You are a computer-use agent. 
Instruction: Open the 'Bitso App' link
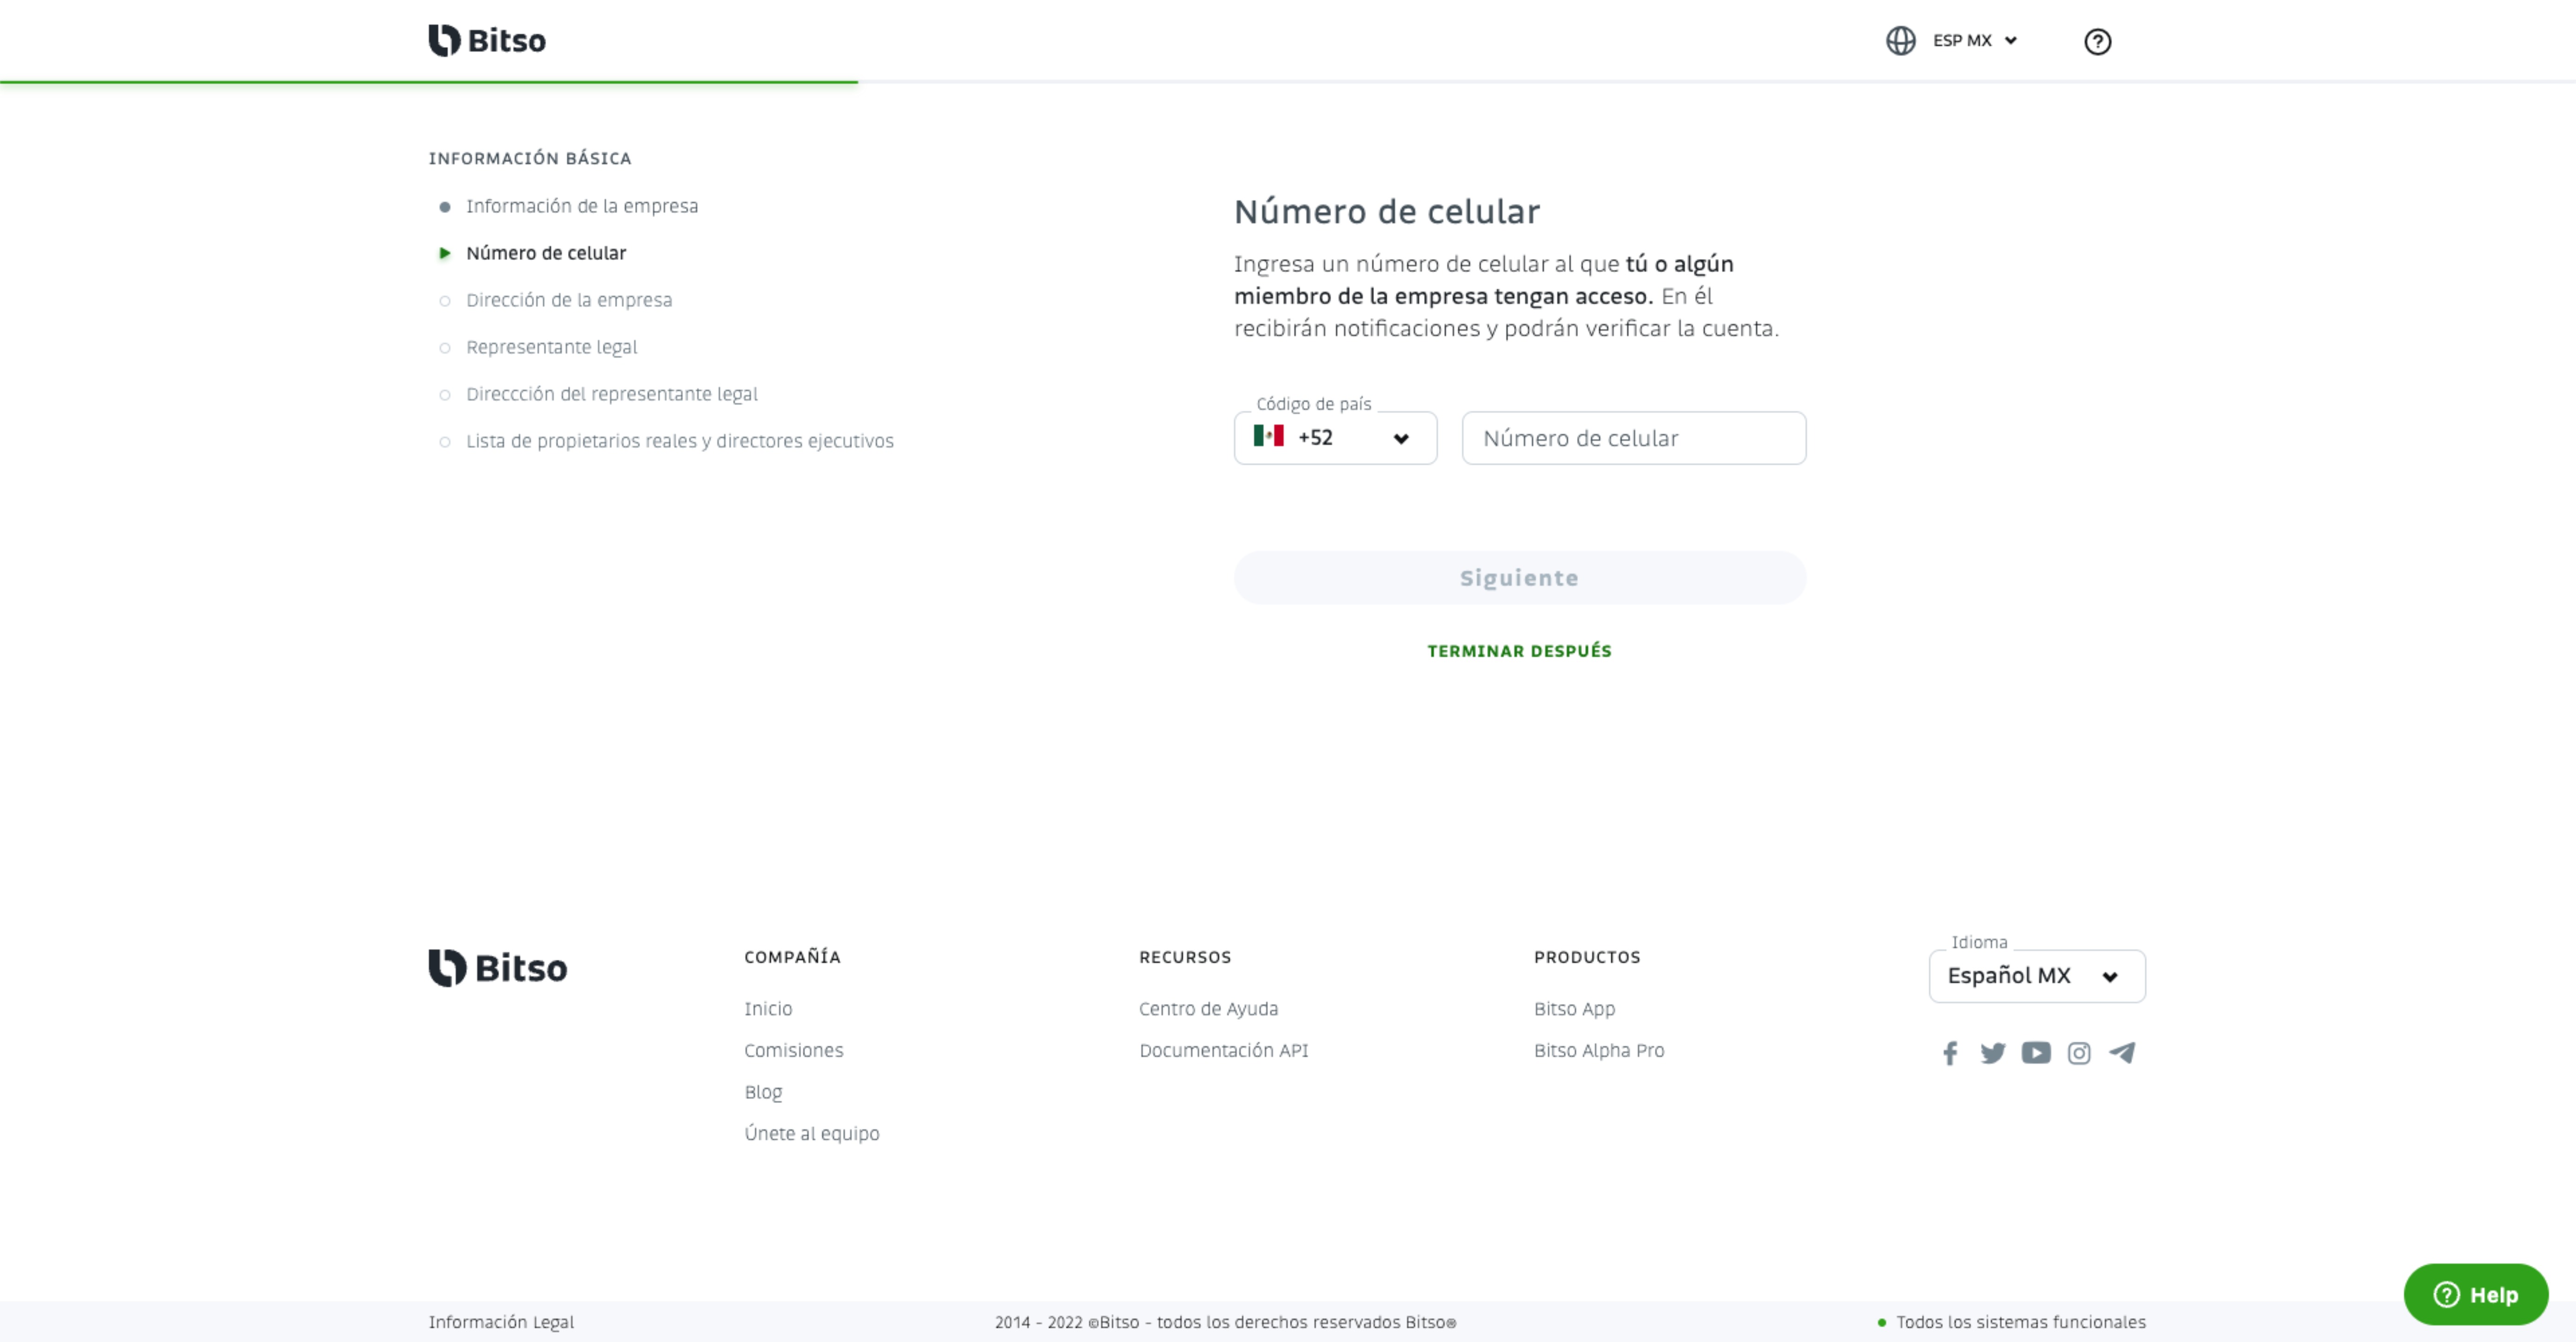tap(1574, 1009)
